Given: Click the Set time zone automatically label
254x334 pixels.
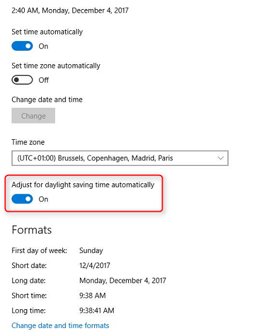Looking at the screenshot, I should tap(56, 66).
